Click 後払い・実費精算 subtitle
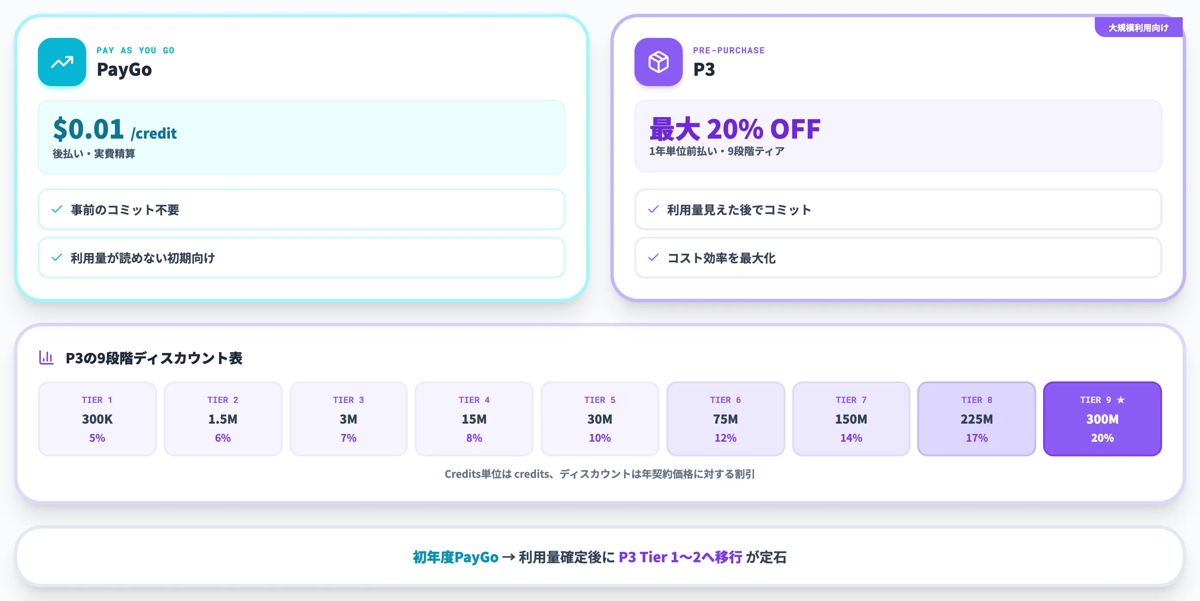Screen dimensions: 1200x601 94,154
